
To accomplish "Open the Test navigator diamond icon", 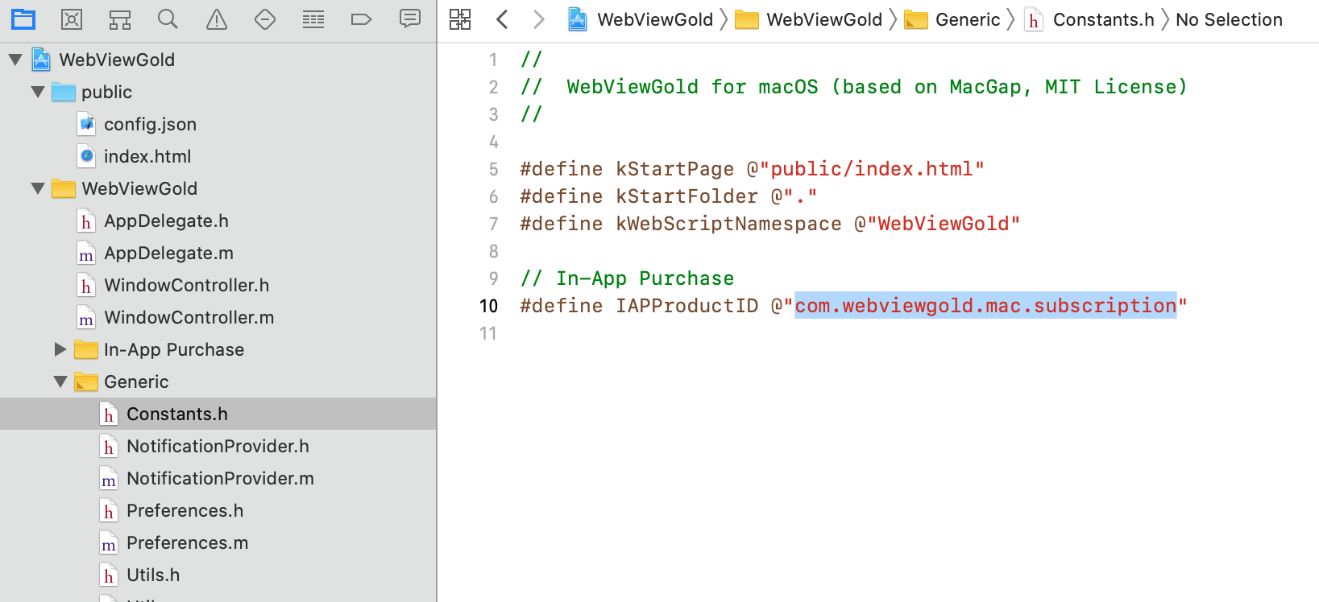I will point(265,19).
